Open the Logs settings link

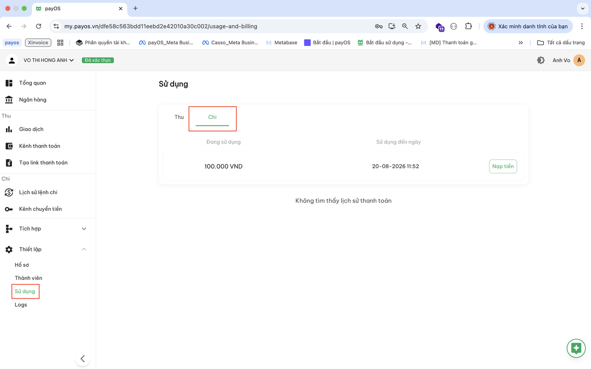(x=21, y=305)
